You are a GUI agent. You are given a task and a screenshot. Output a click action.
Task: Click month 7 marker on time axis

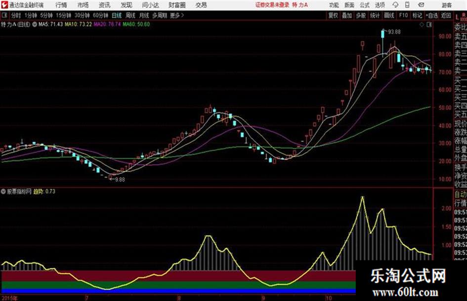pyautogui.click(x=86, y=298)
